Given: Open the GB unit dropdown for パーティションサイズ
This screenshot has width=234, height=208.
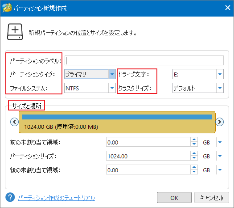Looking at the screenshot, I should point(220,156).
